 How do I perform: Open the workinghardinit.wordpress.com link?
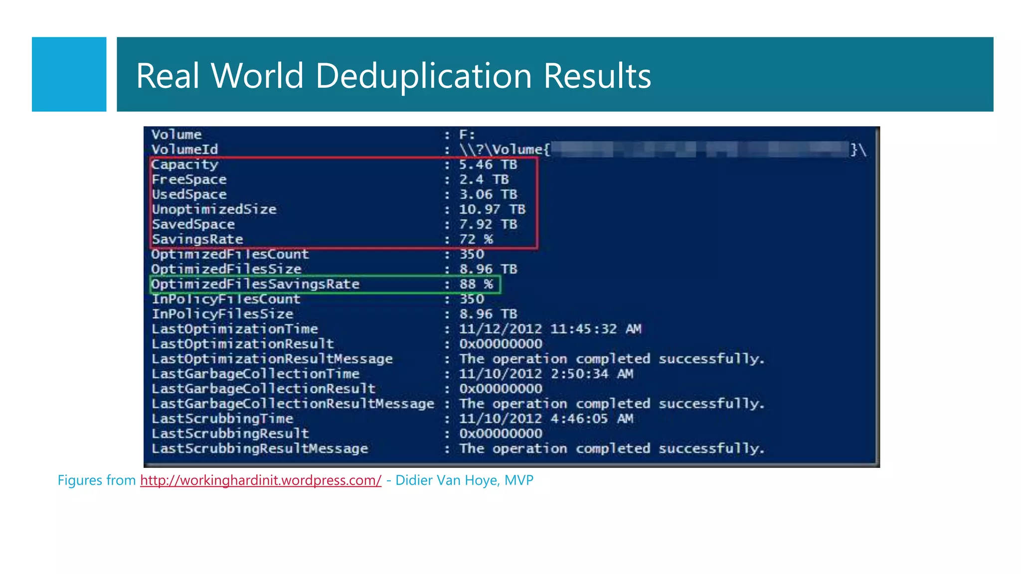pos(261,480)
